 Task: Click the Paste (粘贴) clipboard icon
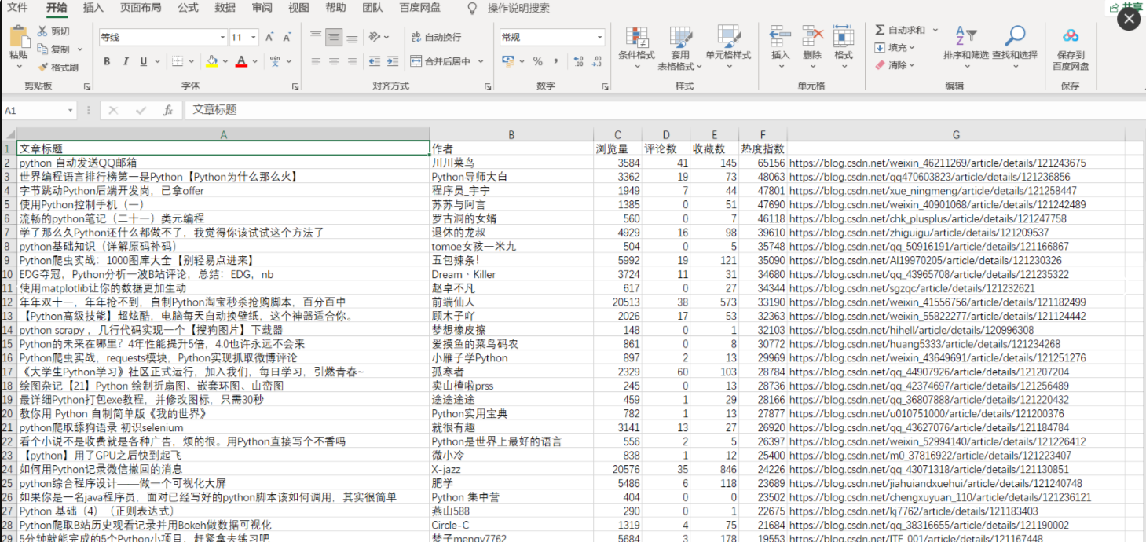coord(19,37)
